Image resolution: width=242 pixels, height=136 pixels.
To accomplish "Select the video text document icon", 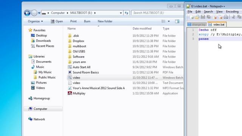I will [x=70, y=83].
